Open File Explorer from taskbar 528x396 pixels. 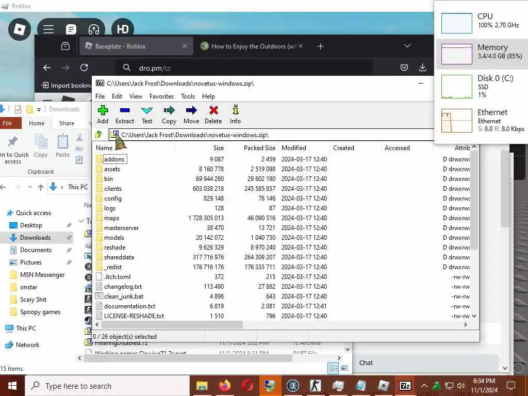pos(202,386)
